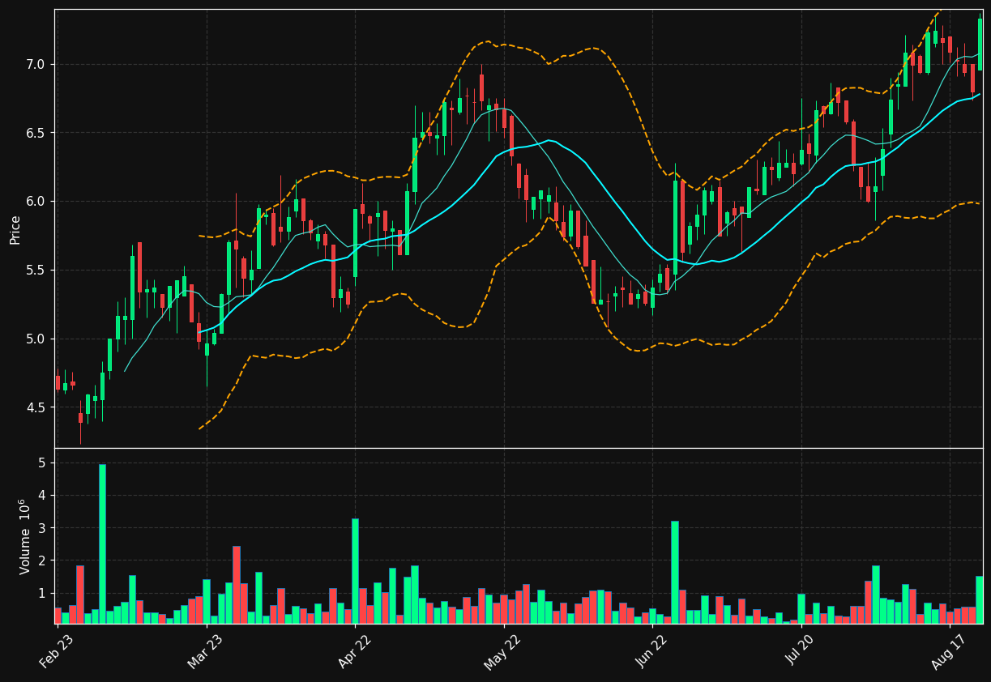Select the volume axis tick labeled 3
Screen dimensions: 991x682
click(x=43, y=528)
